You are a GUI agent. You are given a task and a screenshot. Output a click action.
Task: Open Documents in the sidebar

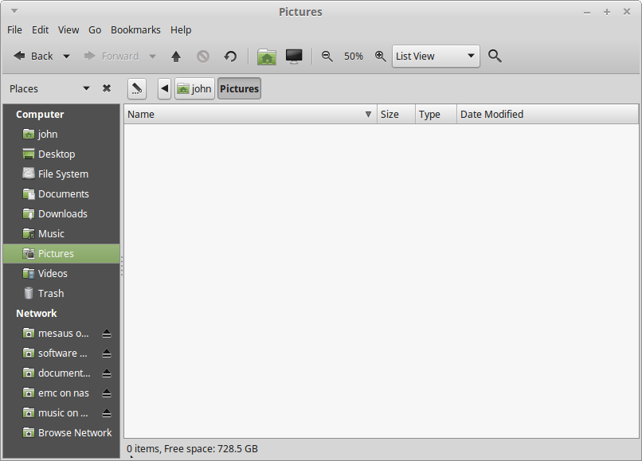[x=61, y=194]
